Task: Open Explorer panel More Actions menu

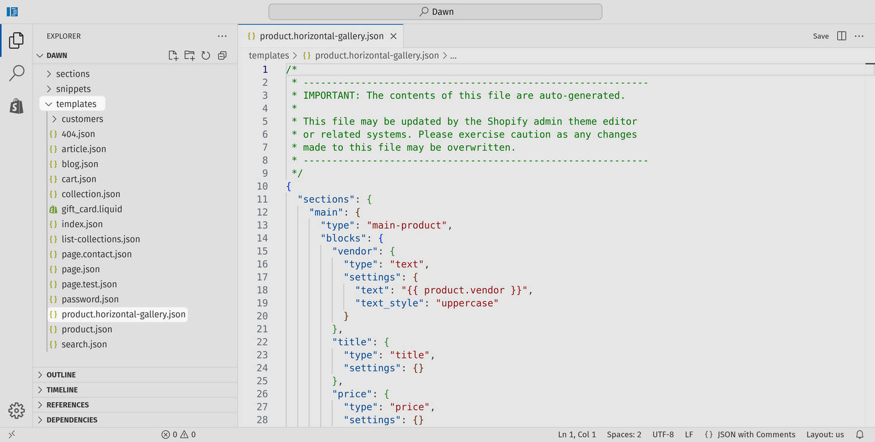Action: tap(222, 36)
